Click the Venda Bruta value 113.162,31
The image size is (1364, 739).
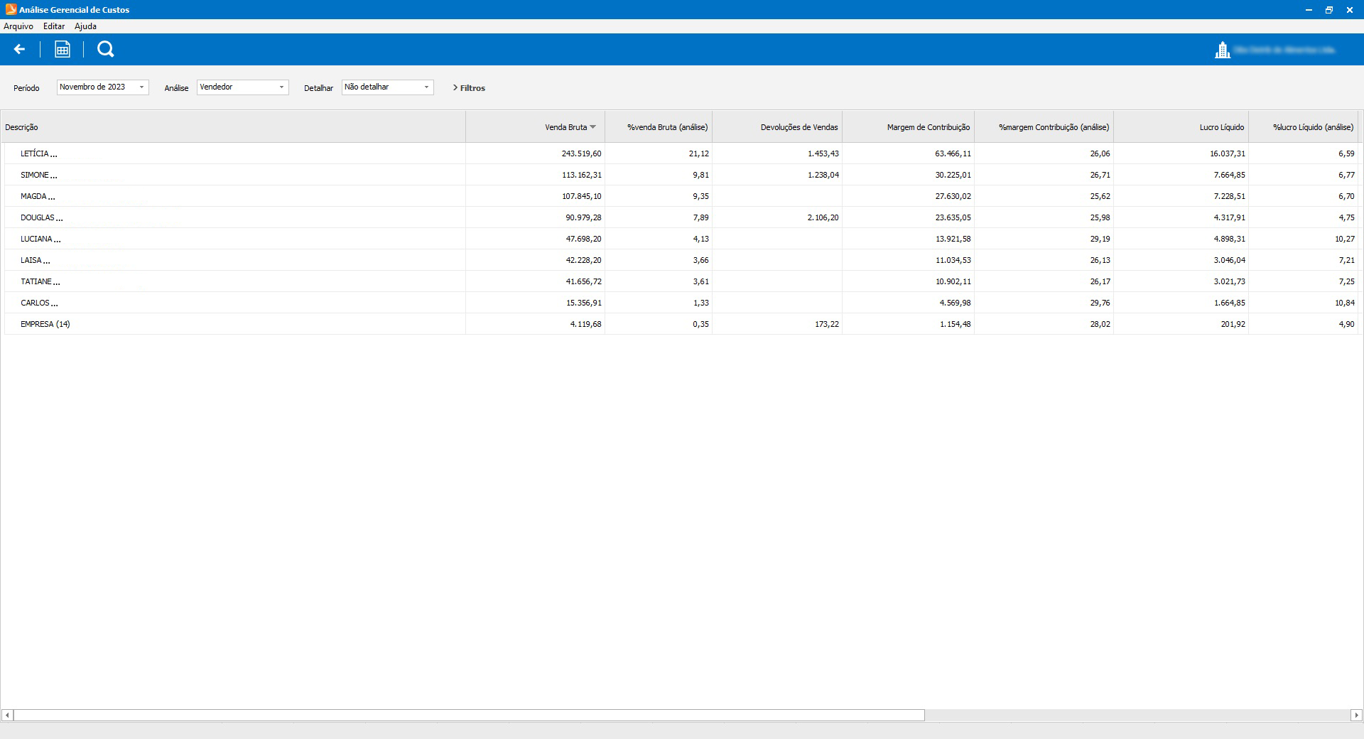(581, 175)
